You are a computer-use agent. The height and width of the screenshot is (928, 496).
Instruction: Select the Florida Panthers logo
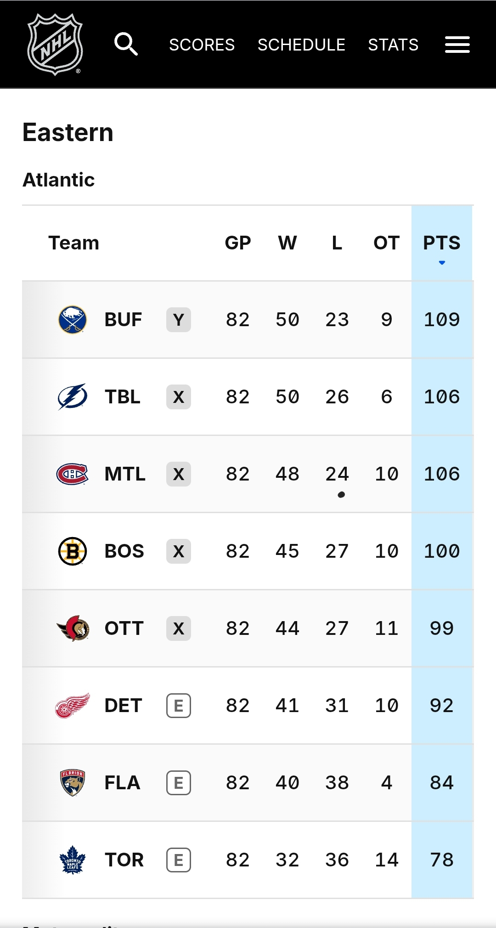pyautogui.click(x=73, y=782)
